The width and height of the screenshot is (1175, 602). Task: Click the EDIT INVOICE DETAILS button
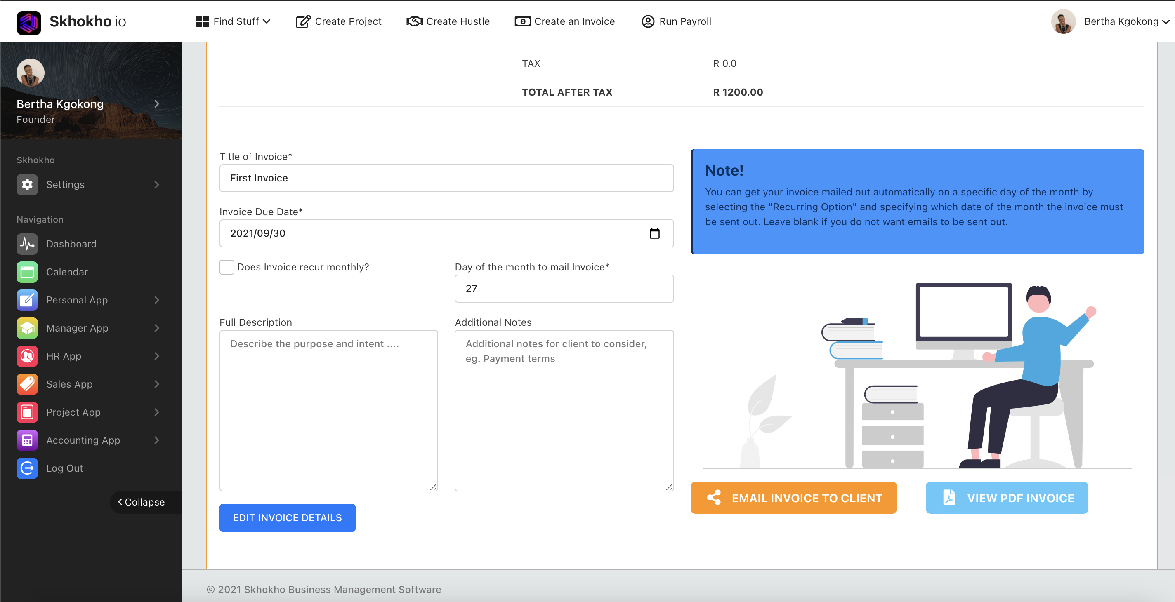click(287, 518)
